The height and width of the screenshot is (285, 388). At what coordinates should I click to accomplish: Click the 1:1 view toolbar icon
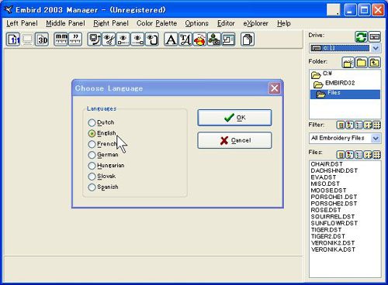pyautogui.click(x=13, y=39)
